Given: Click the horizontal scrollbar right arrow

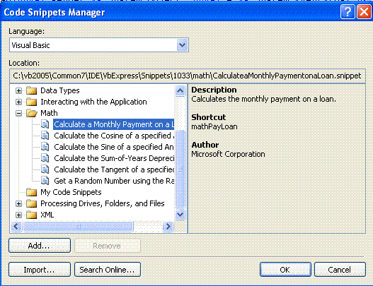Looking at the screenshot, I should (168, 226).
